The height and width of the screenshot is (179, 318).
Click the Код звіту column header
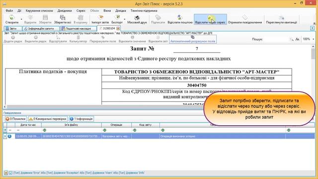point(146,125)
